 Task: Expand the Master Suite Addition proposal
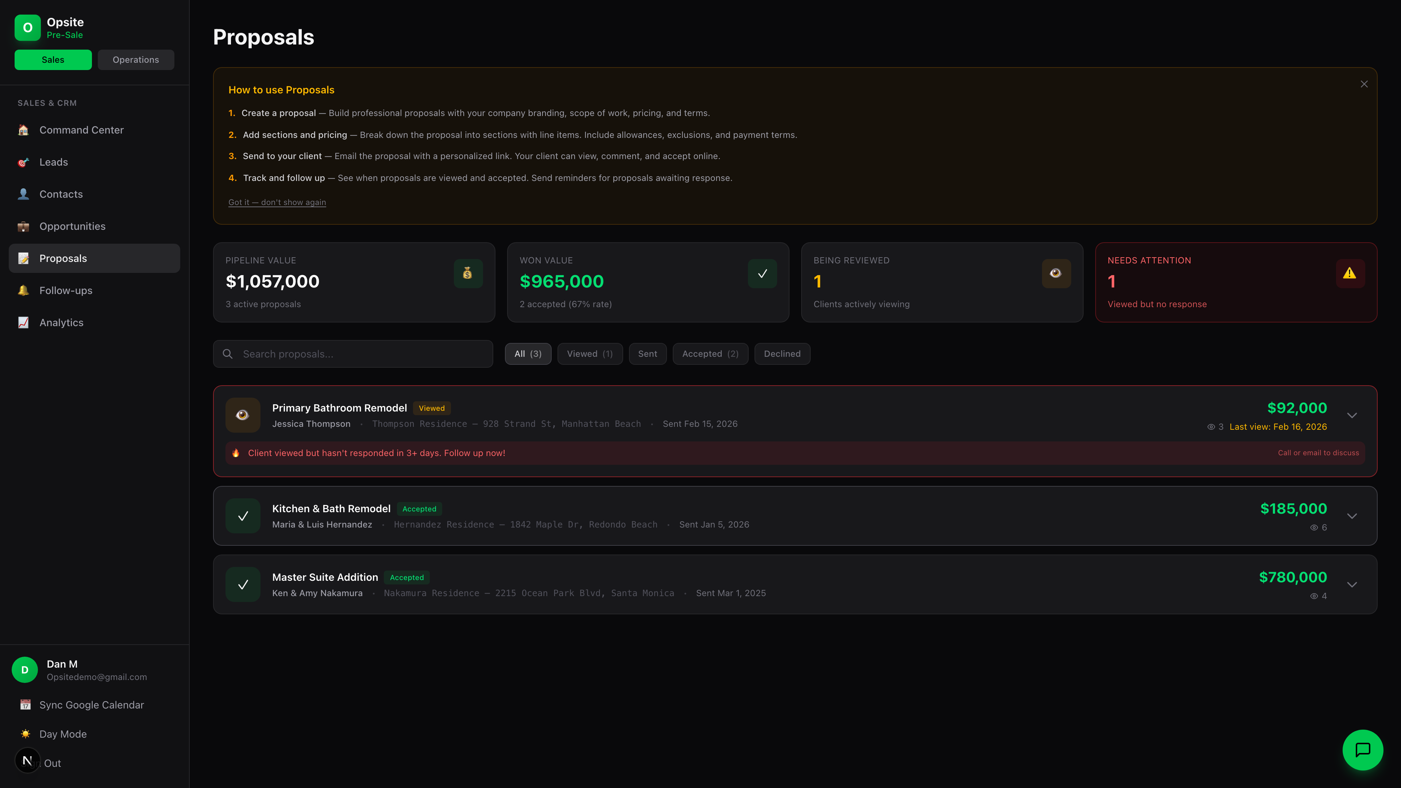coord(1352,584)
